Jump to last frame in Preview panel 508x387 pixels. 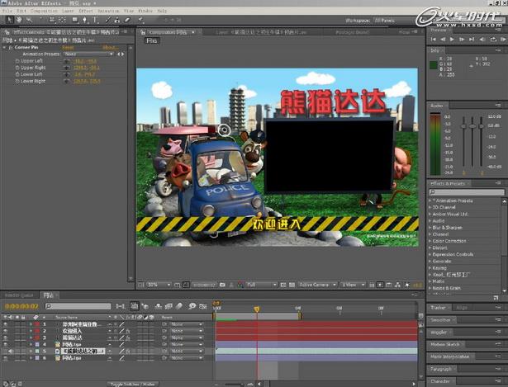tap(472, 39)
